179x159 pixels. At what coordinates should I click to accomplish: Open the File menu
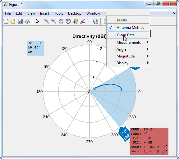8,13
